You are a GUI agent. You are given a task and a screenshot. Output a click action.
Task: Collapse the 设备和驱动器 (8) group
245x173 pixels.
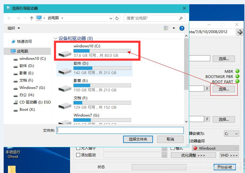click(55, 38)
